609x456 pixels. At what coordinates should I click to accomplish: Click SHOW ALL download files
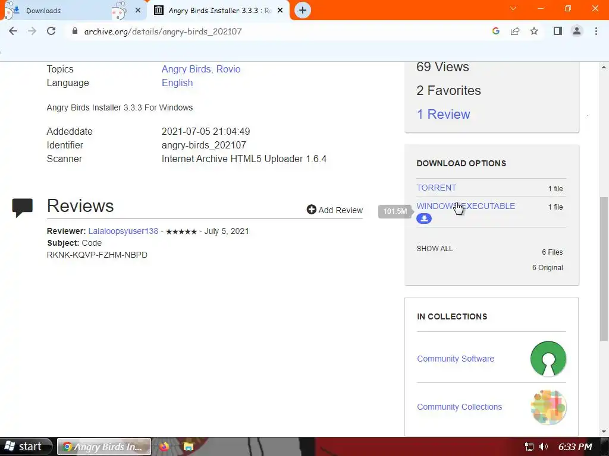coord(435,249)
